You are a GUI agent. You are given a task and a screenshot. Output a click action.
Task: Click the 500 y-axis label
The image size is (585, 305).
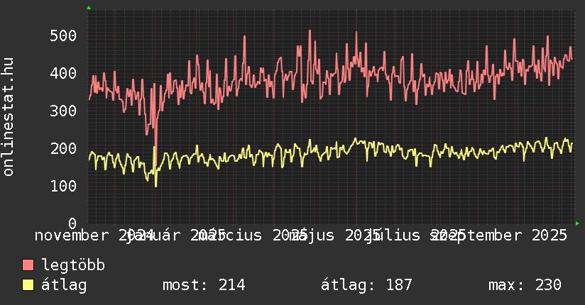(x=63, y=35)
